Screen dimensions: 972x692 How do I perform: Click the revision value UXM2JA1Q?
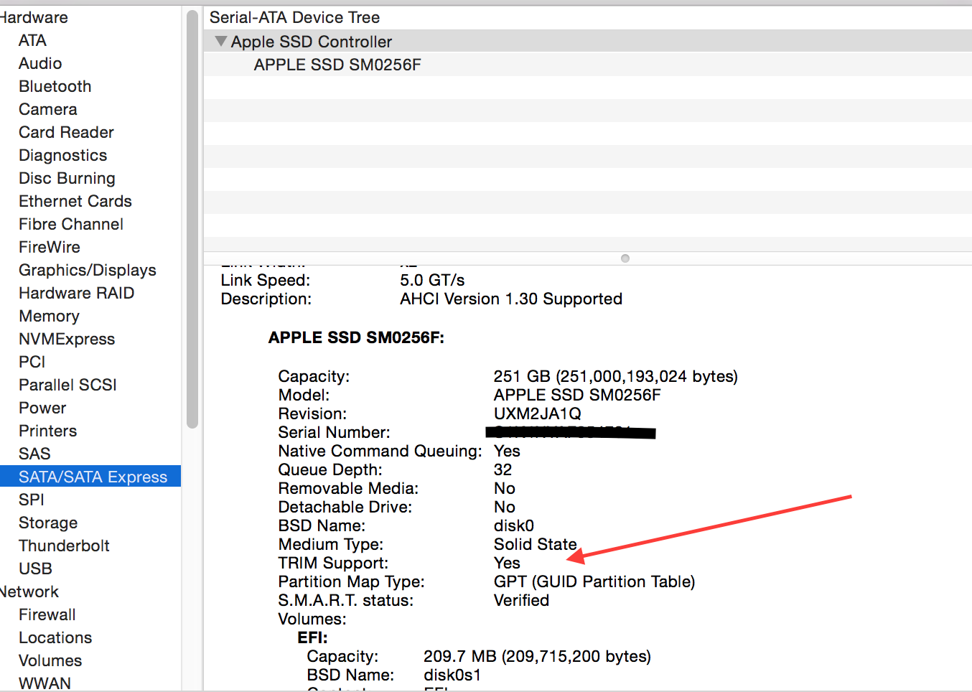pos(538,413)
